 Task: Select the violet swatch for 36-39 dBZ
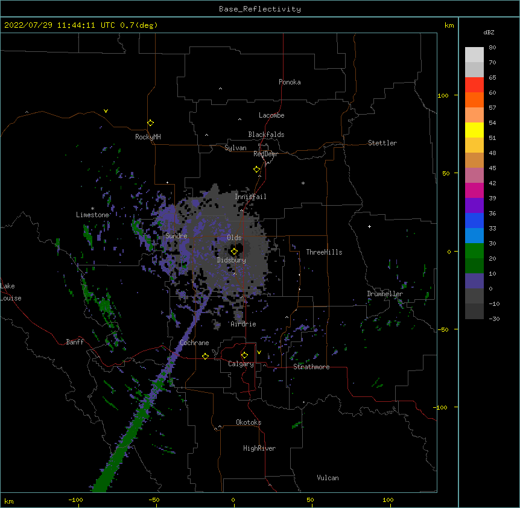click(x=474, y=206)
